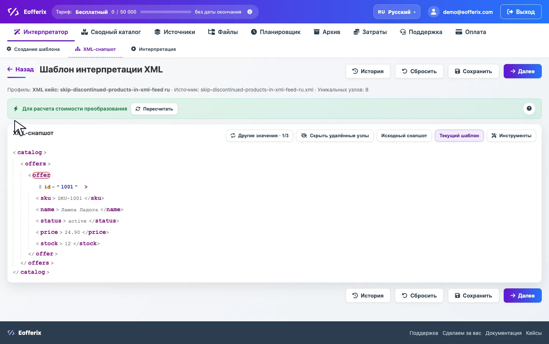
Task: Open the Интерпретатор tab
Action: tap(41, 32)
